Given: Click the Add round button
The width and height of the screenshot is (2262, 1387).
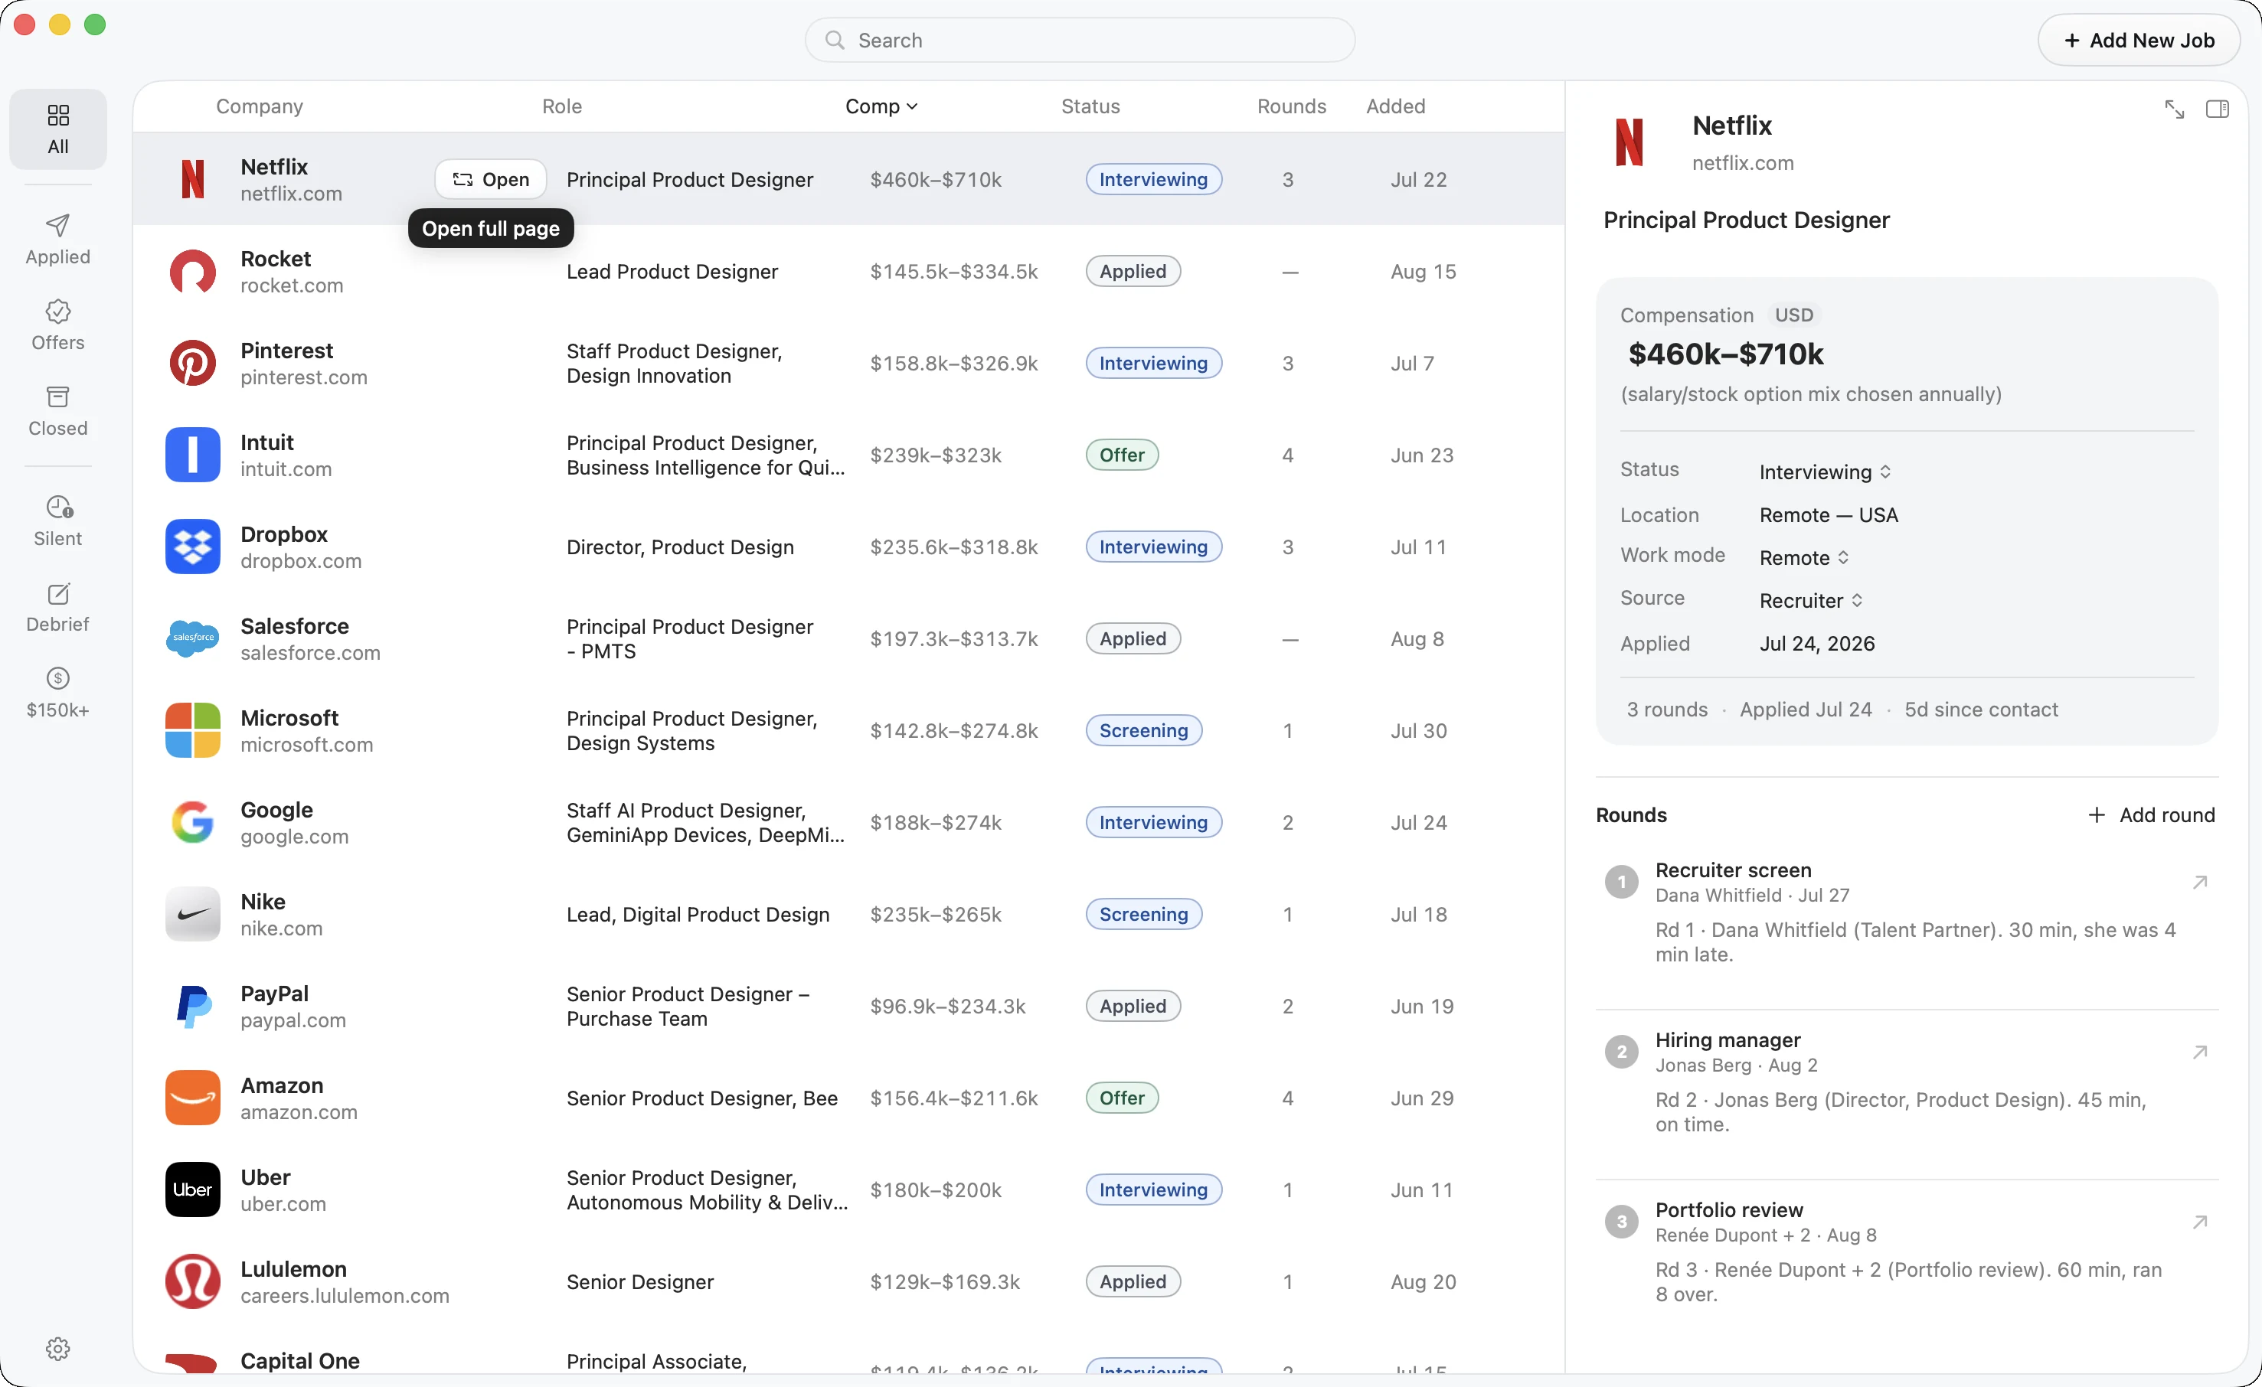Looking at the screenshot, I should (x=2151, y=815).
